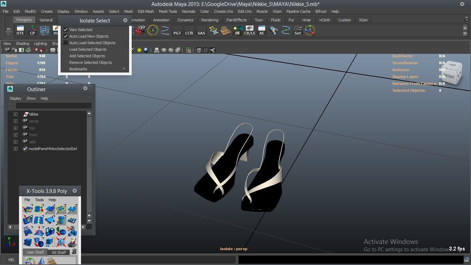Image resolution: width=471 pixels, height=265 pixels.
Task: Click the wireframe cube lattice shelf icon
Action: tap(44, 30)
